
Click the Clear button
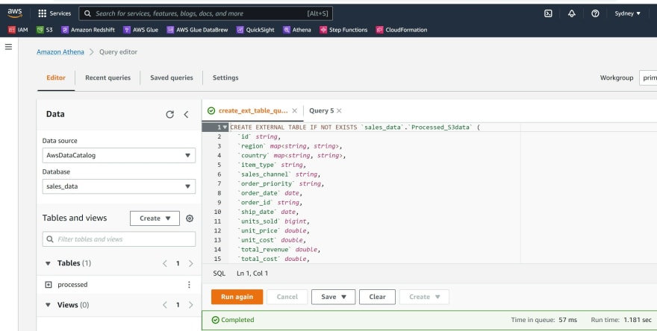(x=377, y=297)
